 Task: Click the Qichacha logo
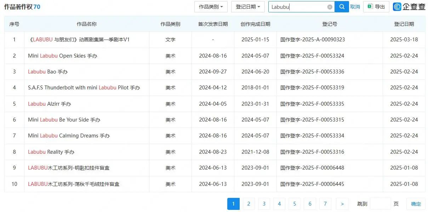(x=409, y=7)
